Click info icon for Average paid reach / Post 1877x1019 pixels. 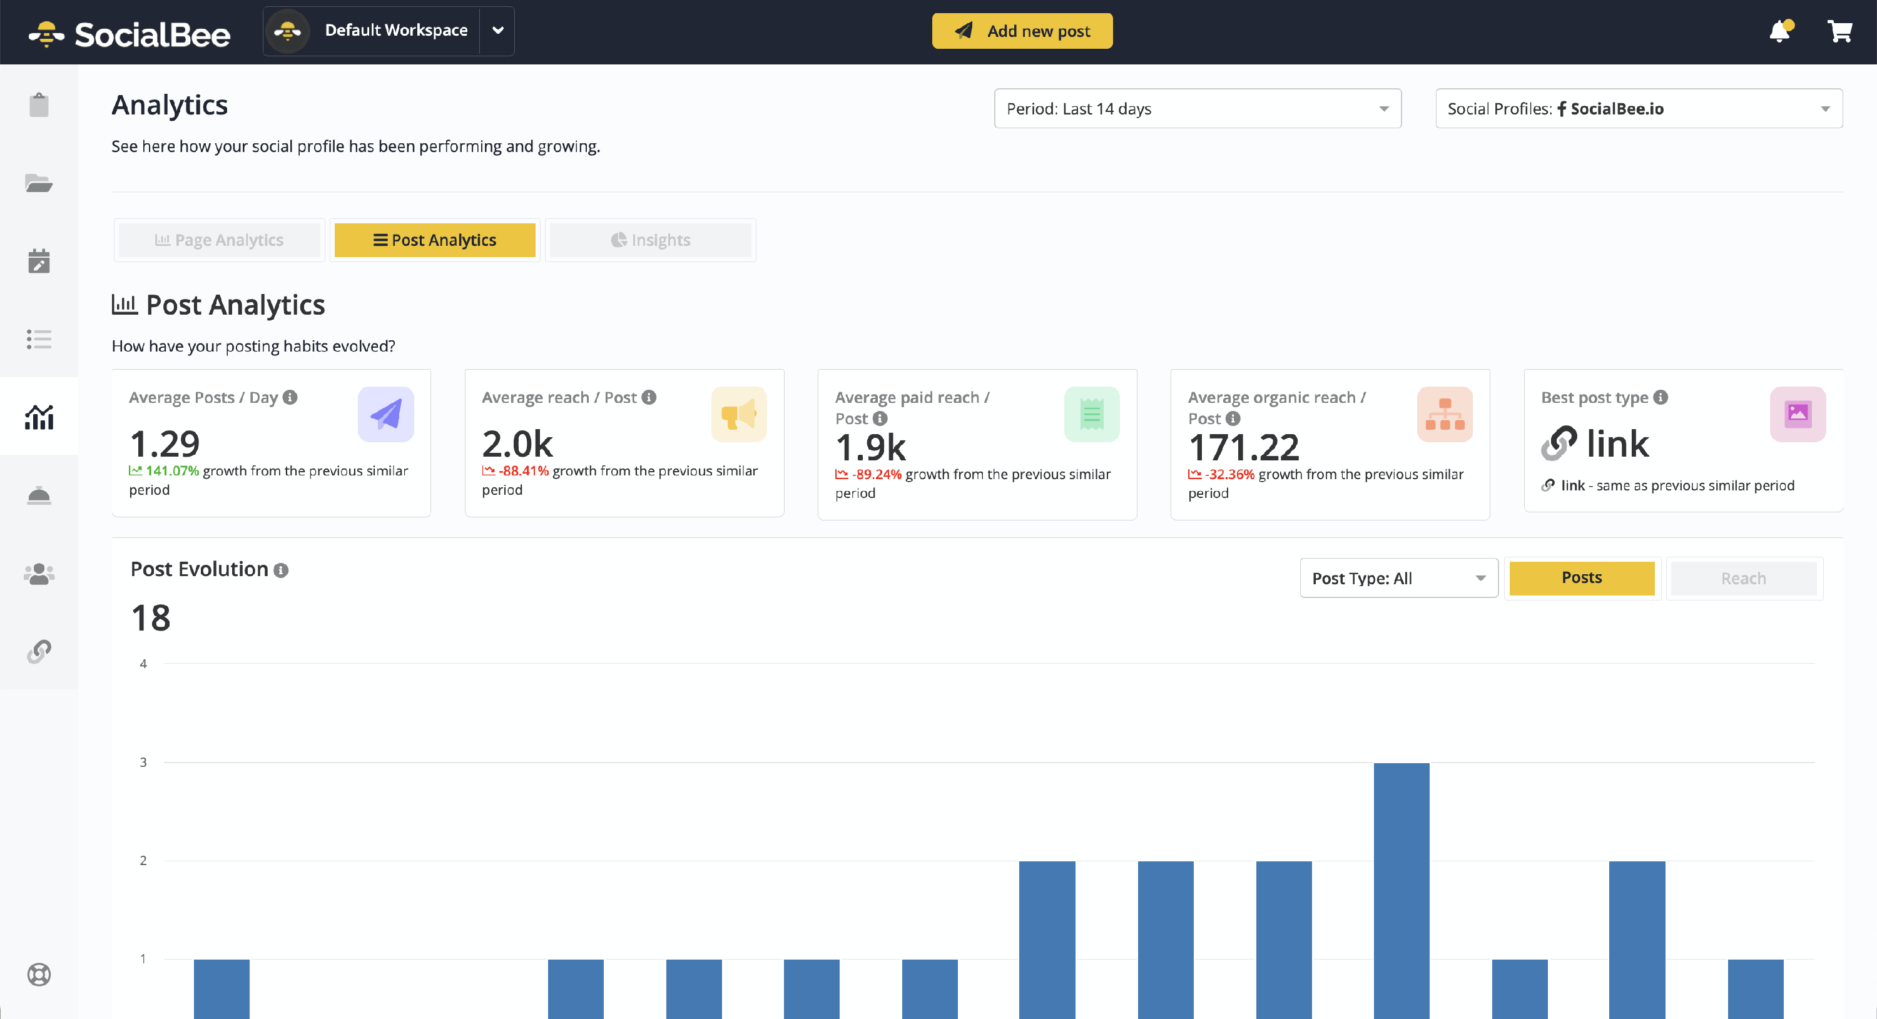880,418
